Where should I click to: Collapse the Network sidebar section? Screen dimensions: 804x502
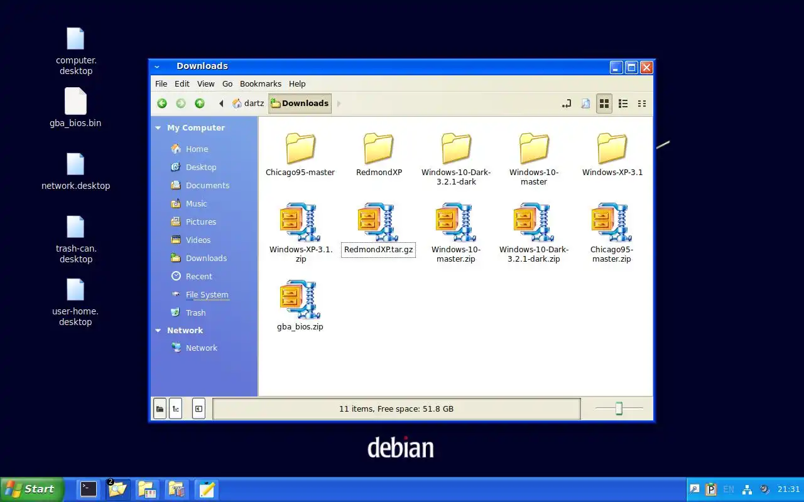coord(158,331)
